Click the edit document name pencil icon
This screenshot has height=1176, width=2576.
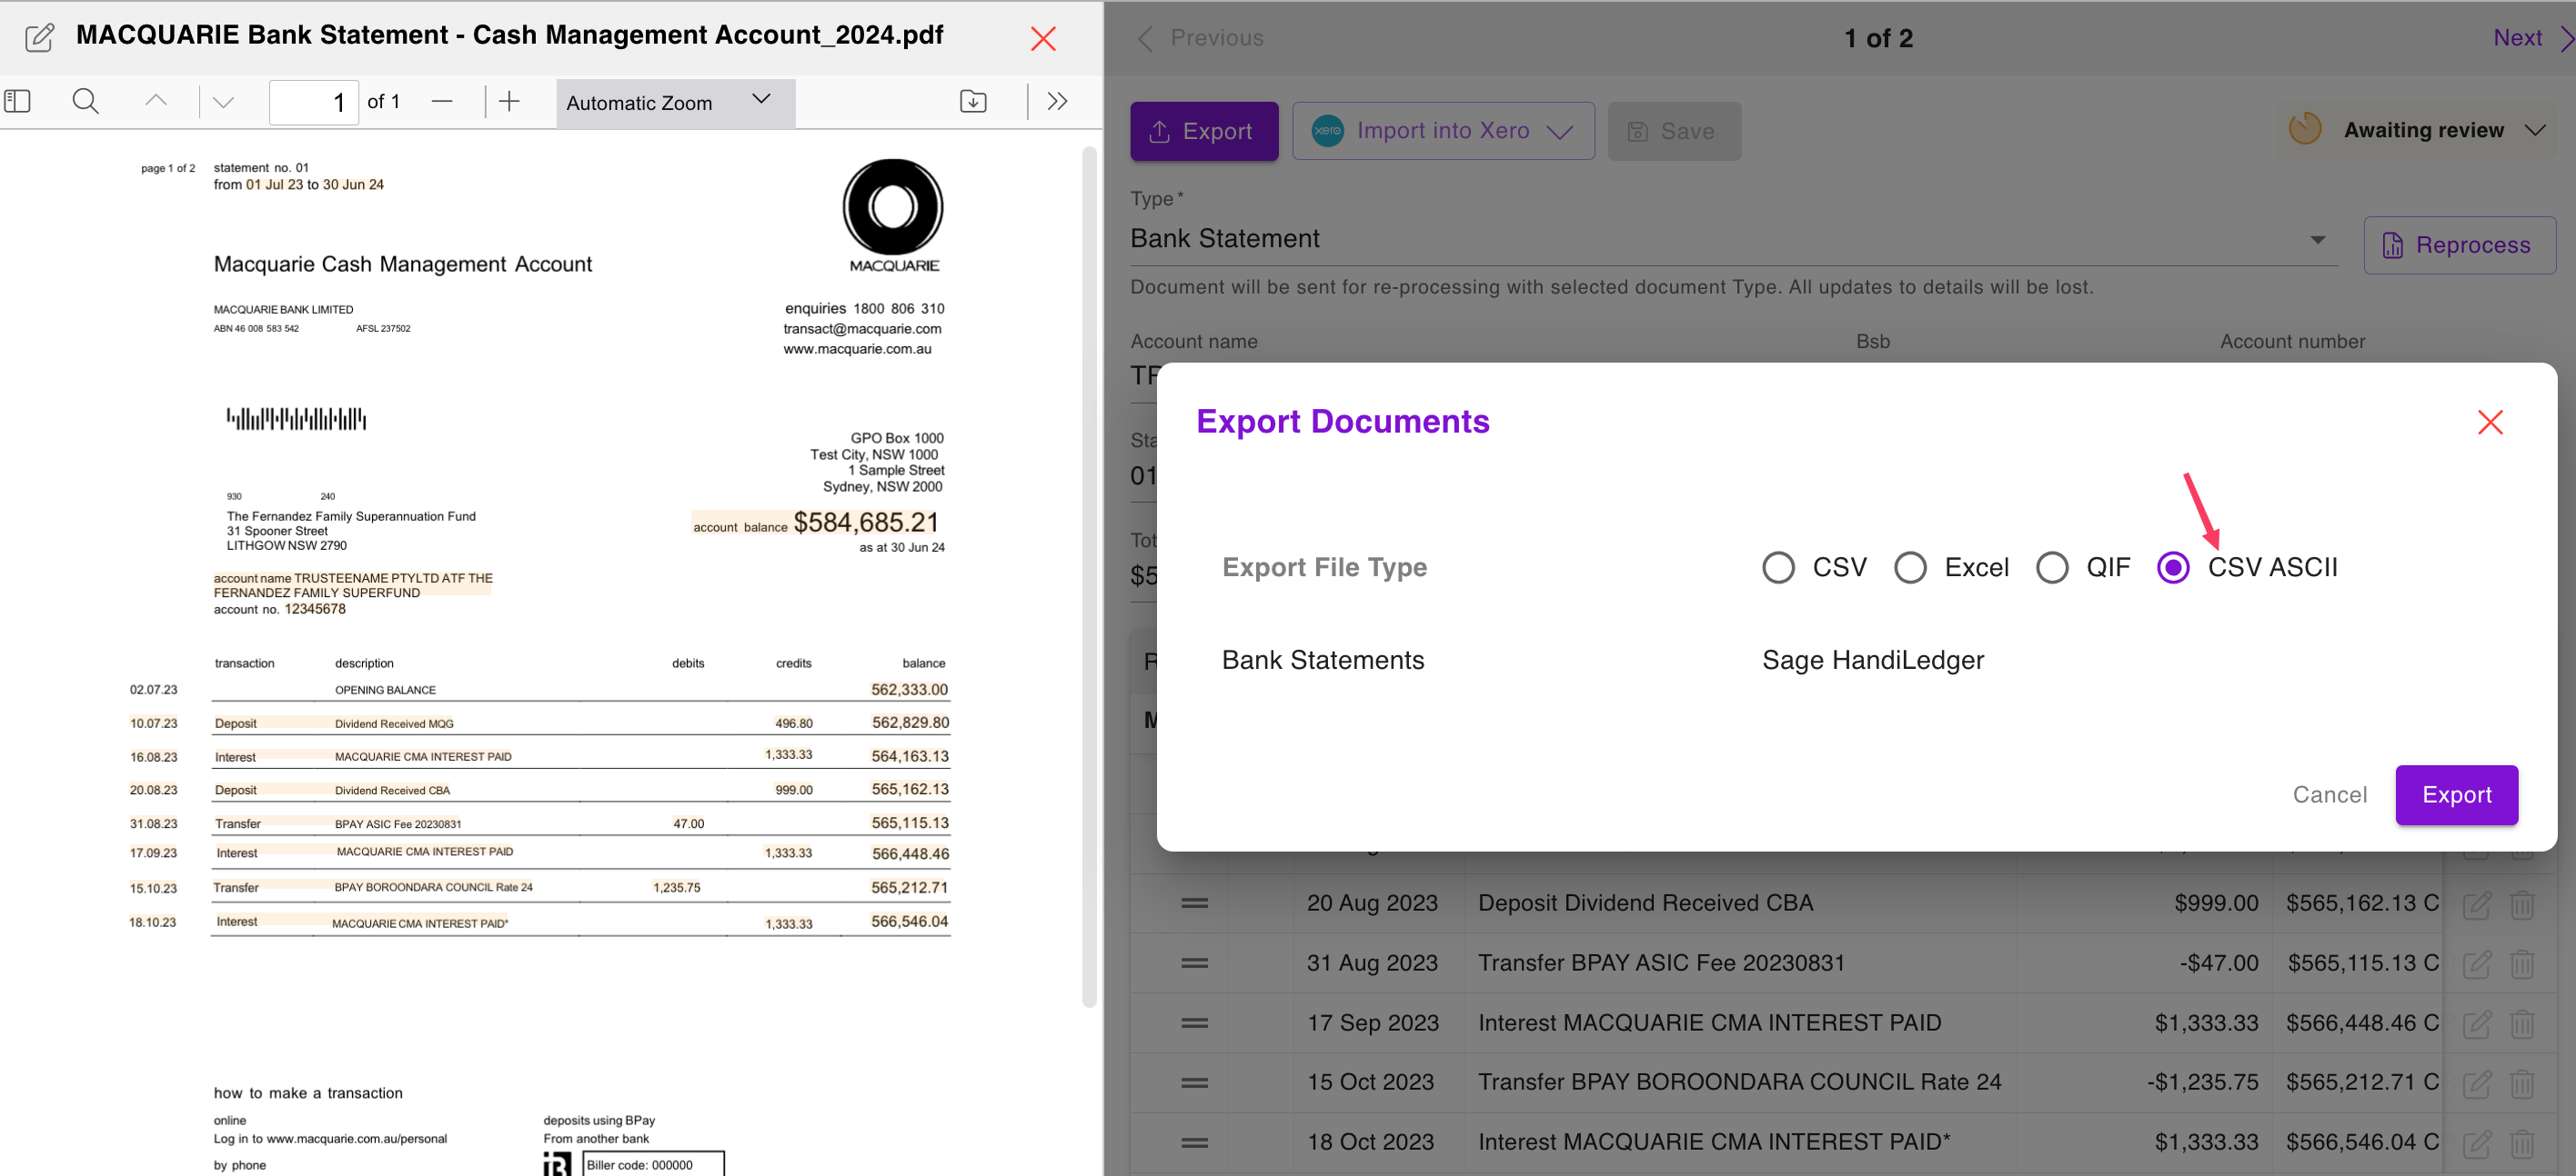[x=39, y=37]
